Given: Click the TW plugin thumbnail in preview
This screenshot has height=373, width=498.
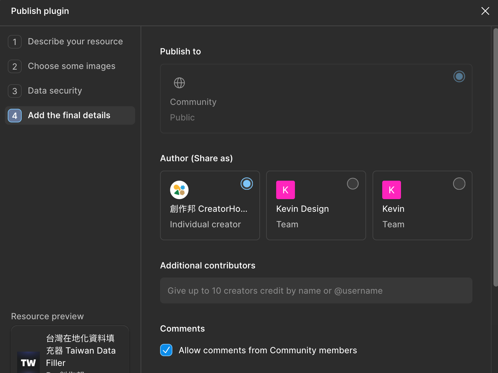Looking at the screenshot, I should tap(28, 363).
